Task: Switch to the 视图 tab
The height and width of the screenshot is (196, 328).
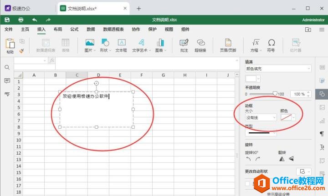Action: [169, 29]
